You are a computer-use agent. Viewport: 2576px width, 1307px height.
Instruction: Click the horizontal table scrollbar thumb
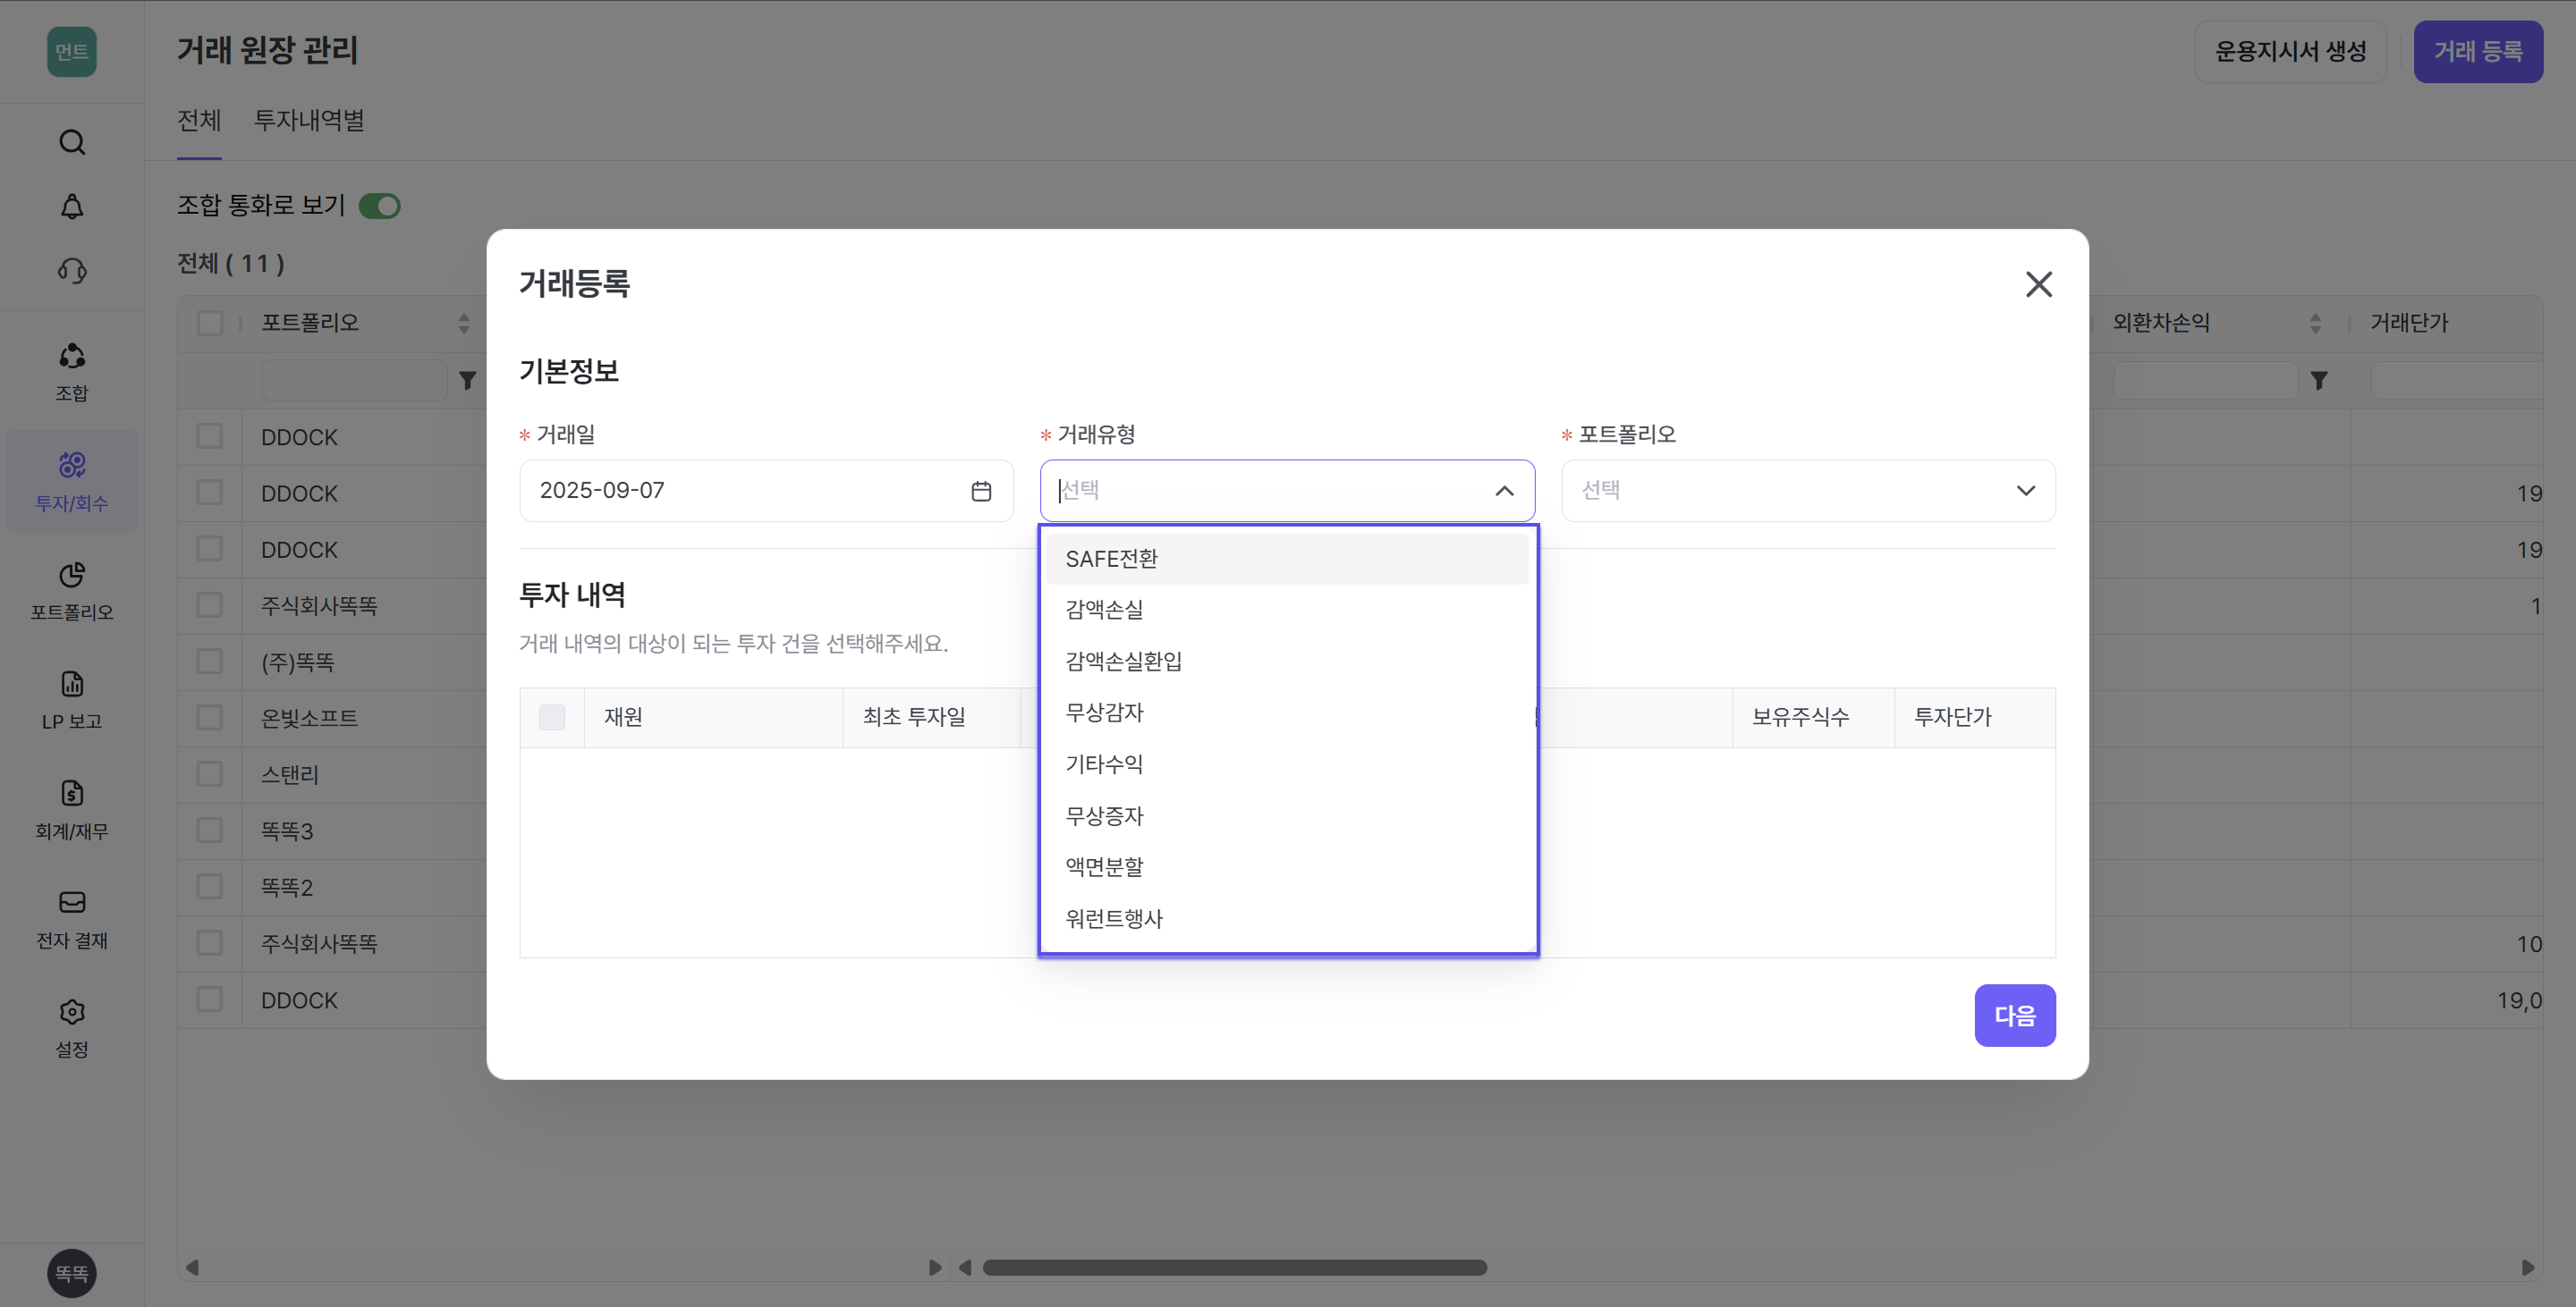[x=1234, y=1267]
